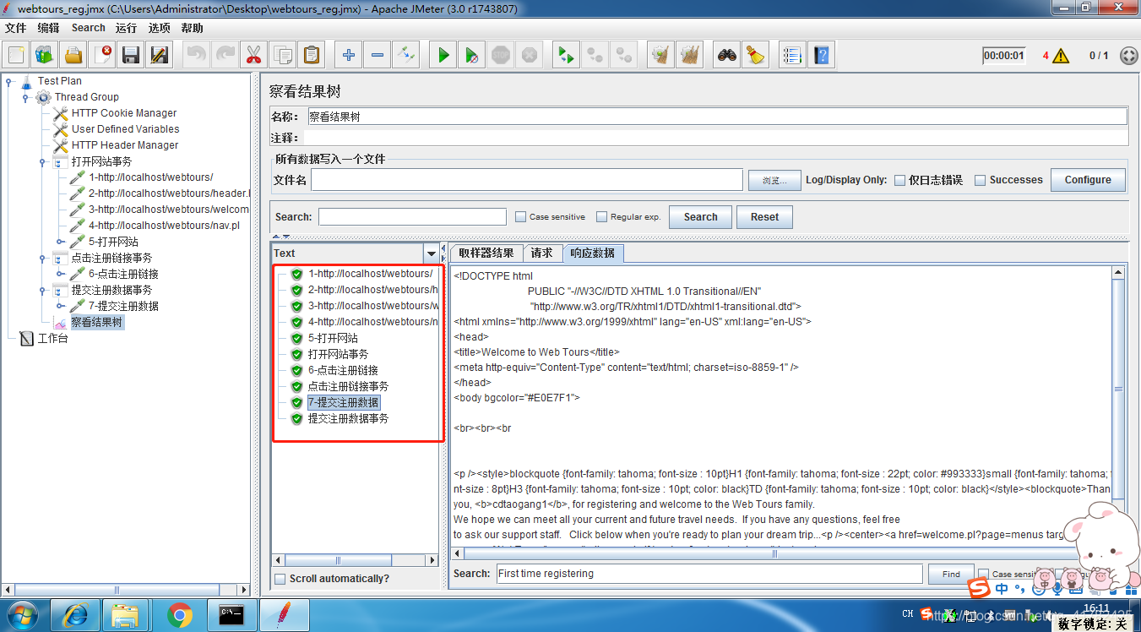Collapse the Thread Group node

(25, 97)
